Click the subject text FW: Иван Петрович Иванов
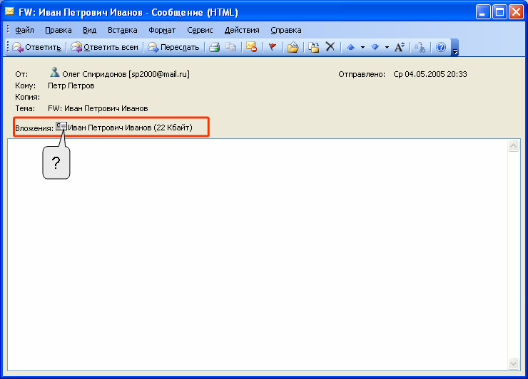The image size is (528, 379). pos(98,108)
